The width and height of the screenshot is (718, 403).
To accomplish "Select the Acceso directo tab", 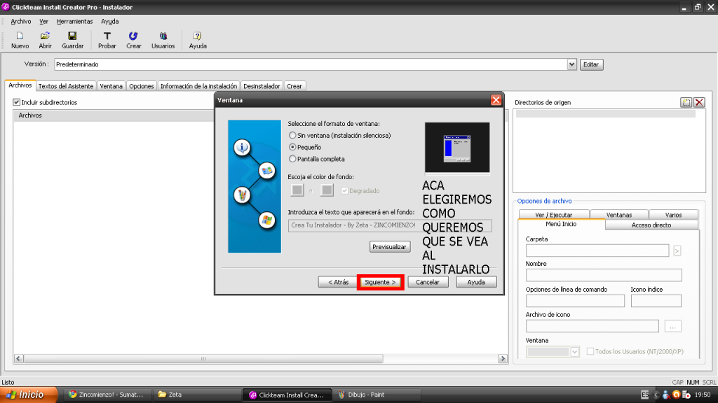I will 651,225.
